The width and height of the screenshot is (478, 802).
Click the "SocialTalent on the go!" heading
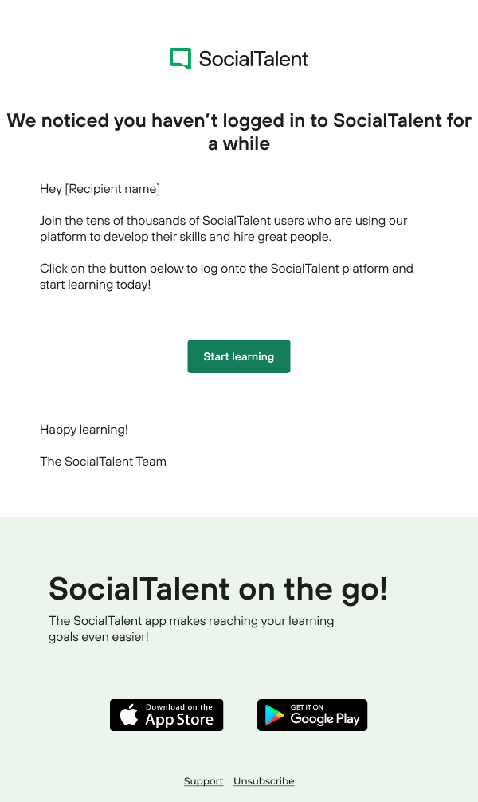pyautogui.click(x=217, y=589)
